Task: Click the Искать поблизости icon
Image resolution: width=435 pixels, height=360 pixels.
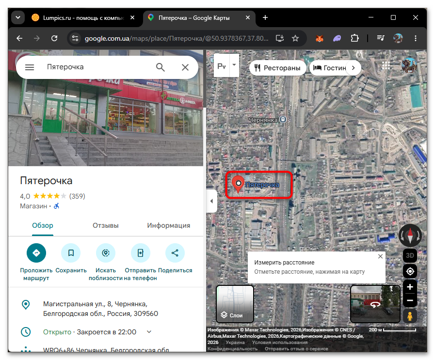Action: point(106,253)
